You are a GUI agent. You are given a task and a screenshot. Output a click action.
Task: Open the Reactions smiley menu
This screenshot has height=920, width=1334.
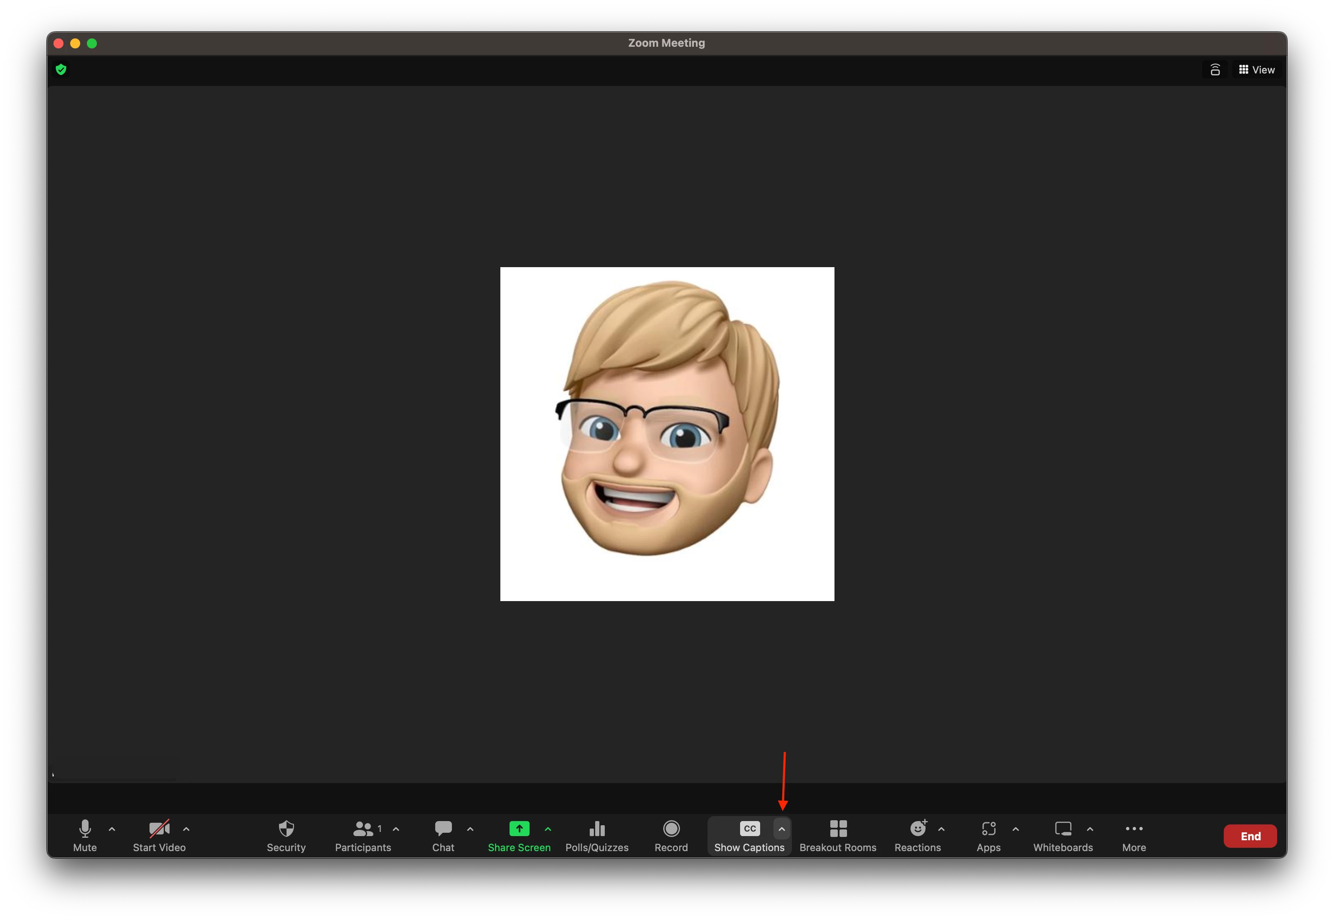point(917,835)
